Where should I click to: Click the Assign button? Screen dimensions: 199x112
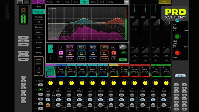(180, 76)
